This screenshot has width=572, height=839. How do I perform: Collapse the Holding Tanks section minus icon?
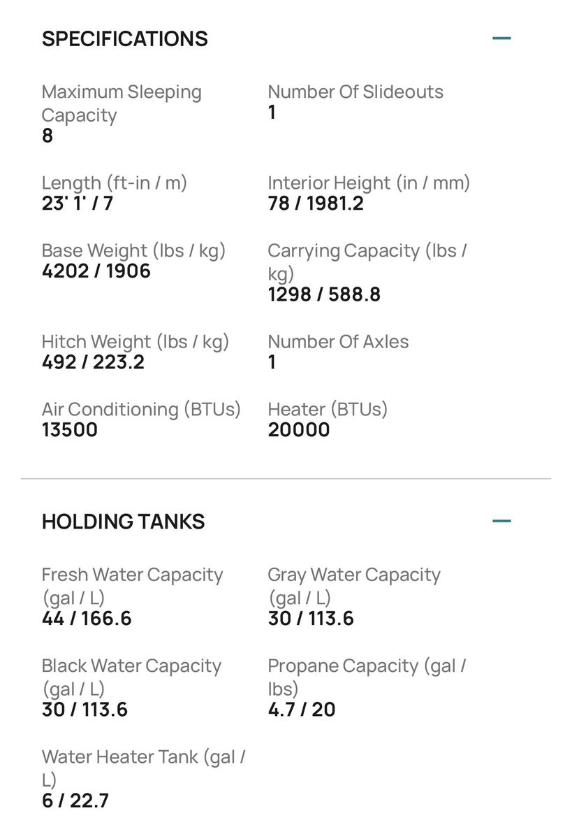pos(501,521)
